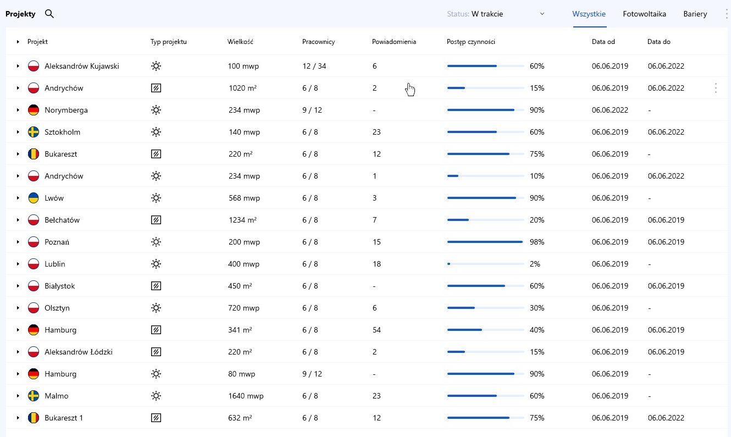Click the Ukrainian flag icon beside Lwów
Image resolution: width=731 pixels, height=437 pixels.
tap(34, 198)
